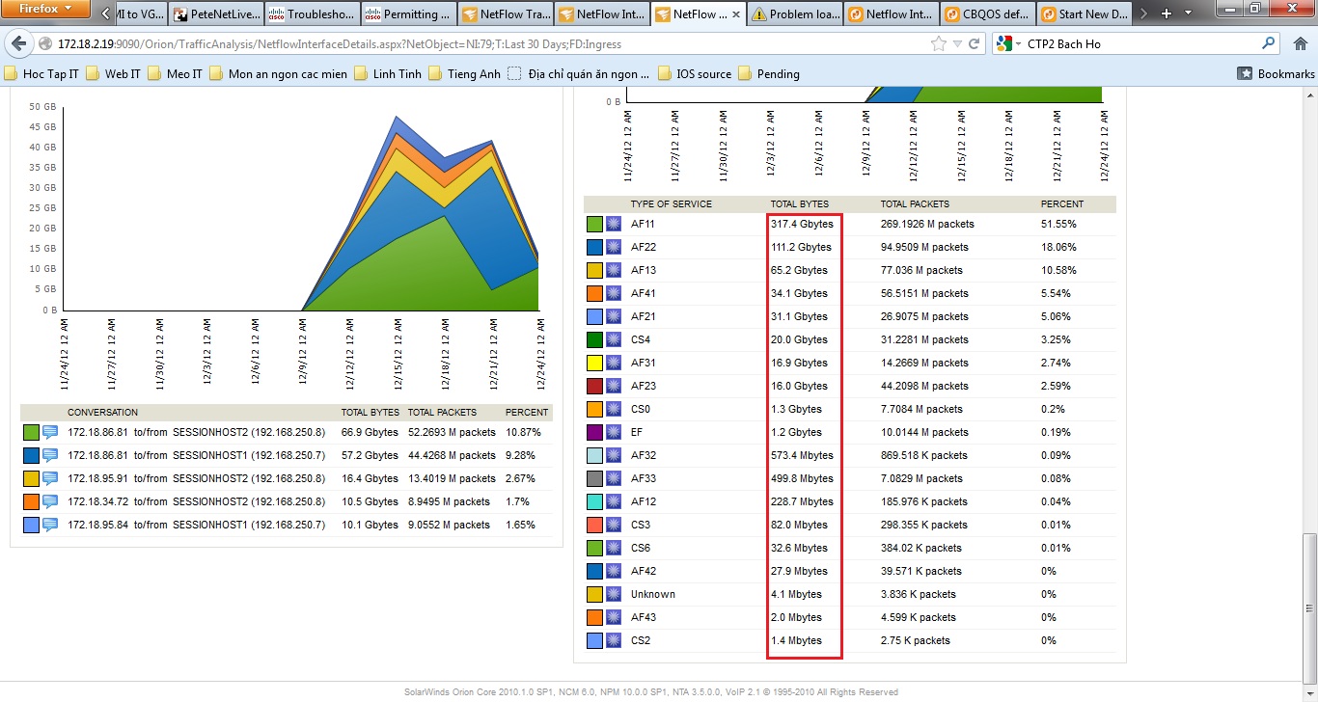Viewport: 1318px width, 702px height.
Task: Click the type-of-service icon next to CS4
Action: point(614,339)
